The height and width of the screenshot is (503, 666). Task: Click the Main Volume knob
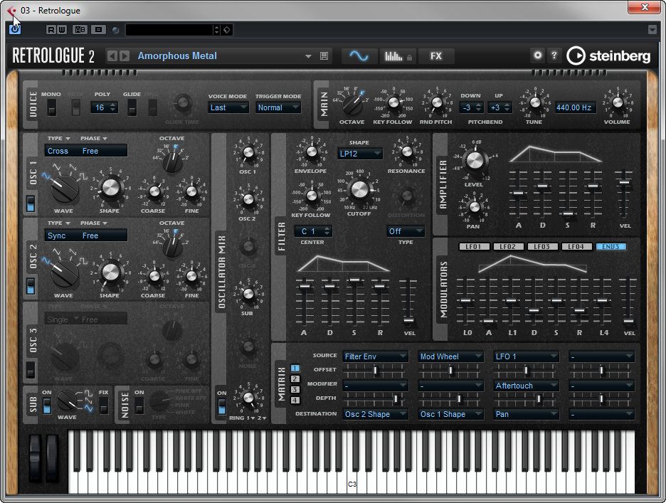pyautogui.click(x=618, y=102)
